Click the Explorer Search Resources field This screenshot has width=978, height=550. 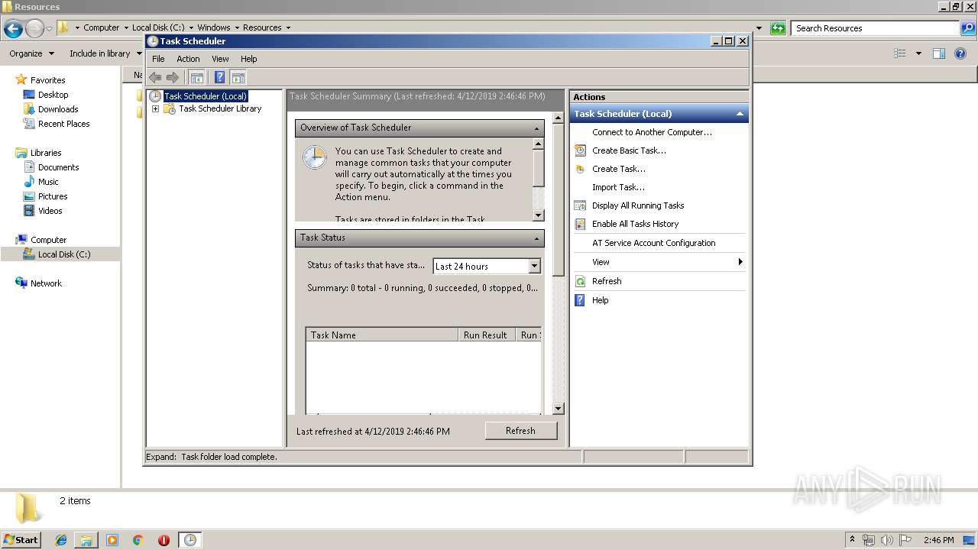point(876,28)
